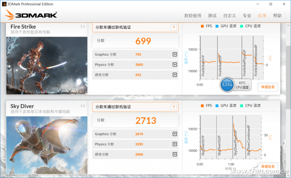This screenshot has height=178, width=291.
Task: Click the Fire Strike preview image
Action: click(47, 65)
